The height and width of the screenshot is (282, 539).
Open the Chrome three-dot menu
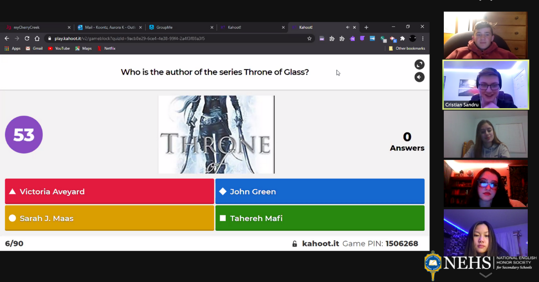423,39
